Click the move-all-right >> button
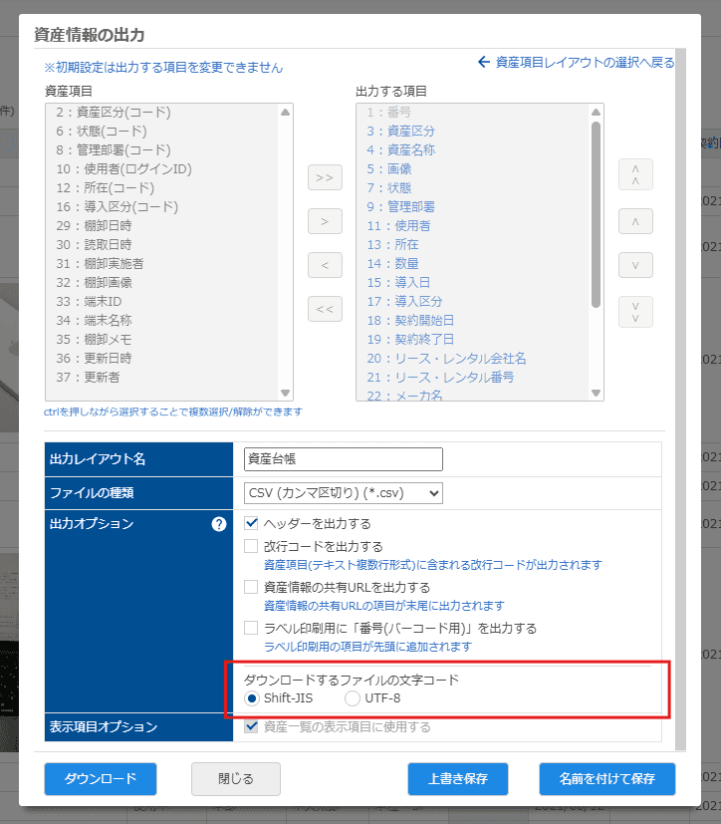Viewport: 721px width, 824px height. pyautogui.click(x=325, y=177)
